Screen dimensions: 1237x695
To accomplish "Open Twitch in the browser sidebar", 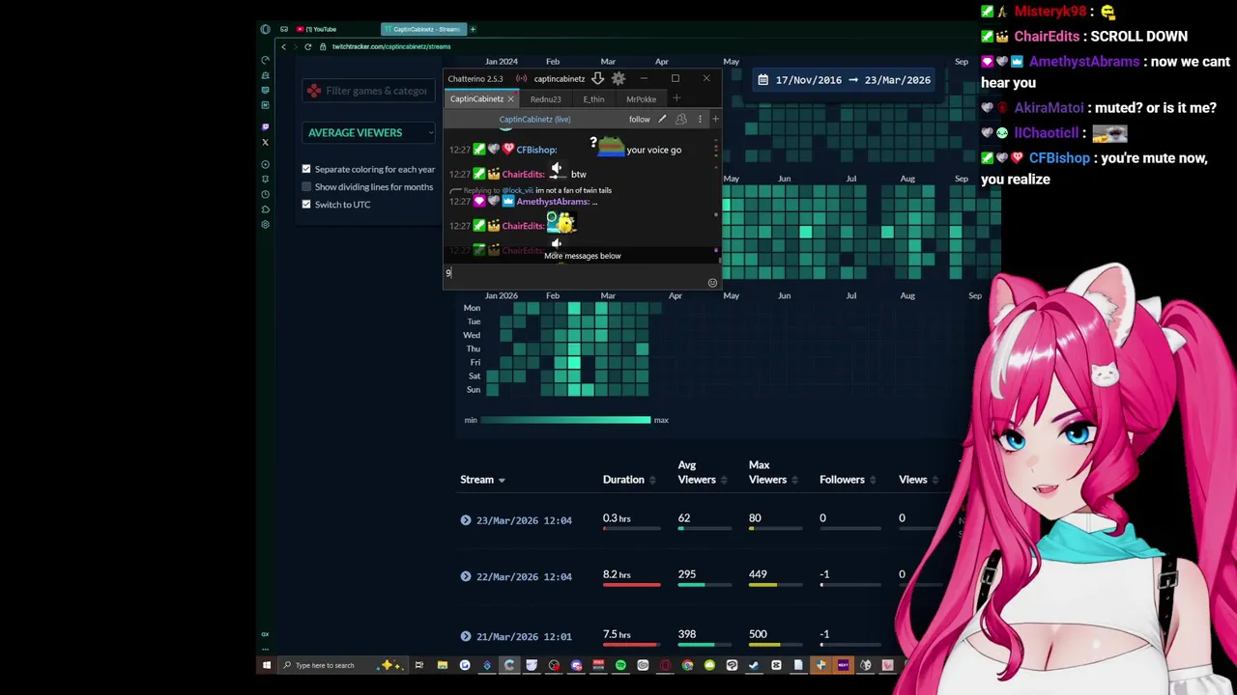I will (x=265, y=126).
